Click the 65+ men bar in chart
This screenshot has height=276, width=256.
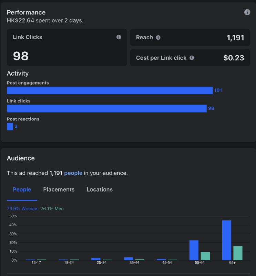pyautogui.click(x=238, y=253)
